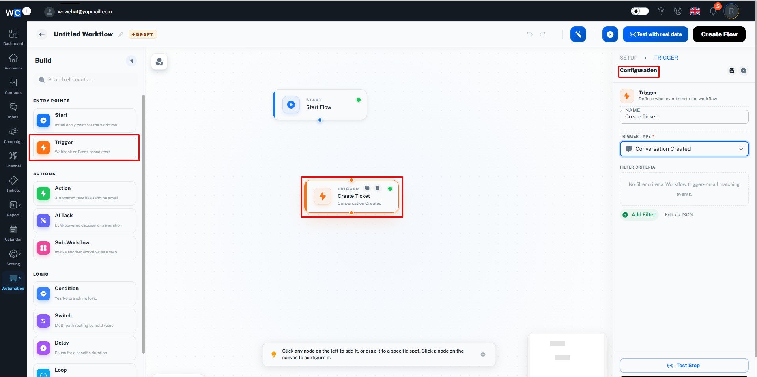Open Inbox in the sidebar

tap(13, 111)
